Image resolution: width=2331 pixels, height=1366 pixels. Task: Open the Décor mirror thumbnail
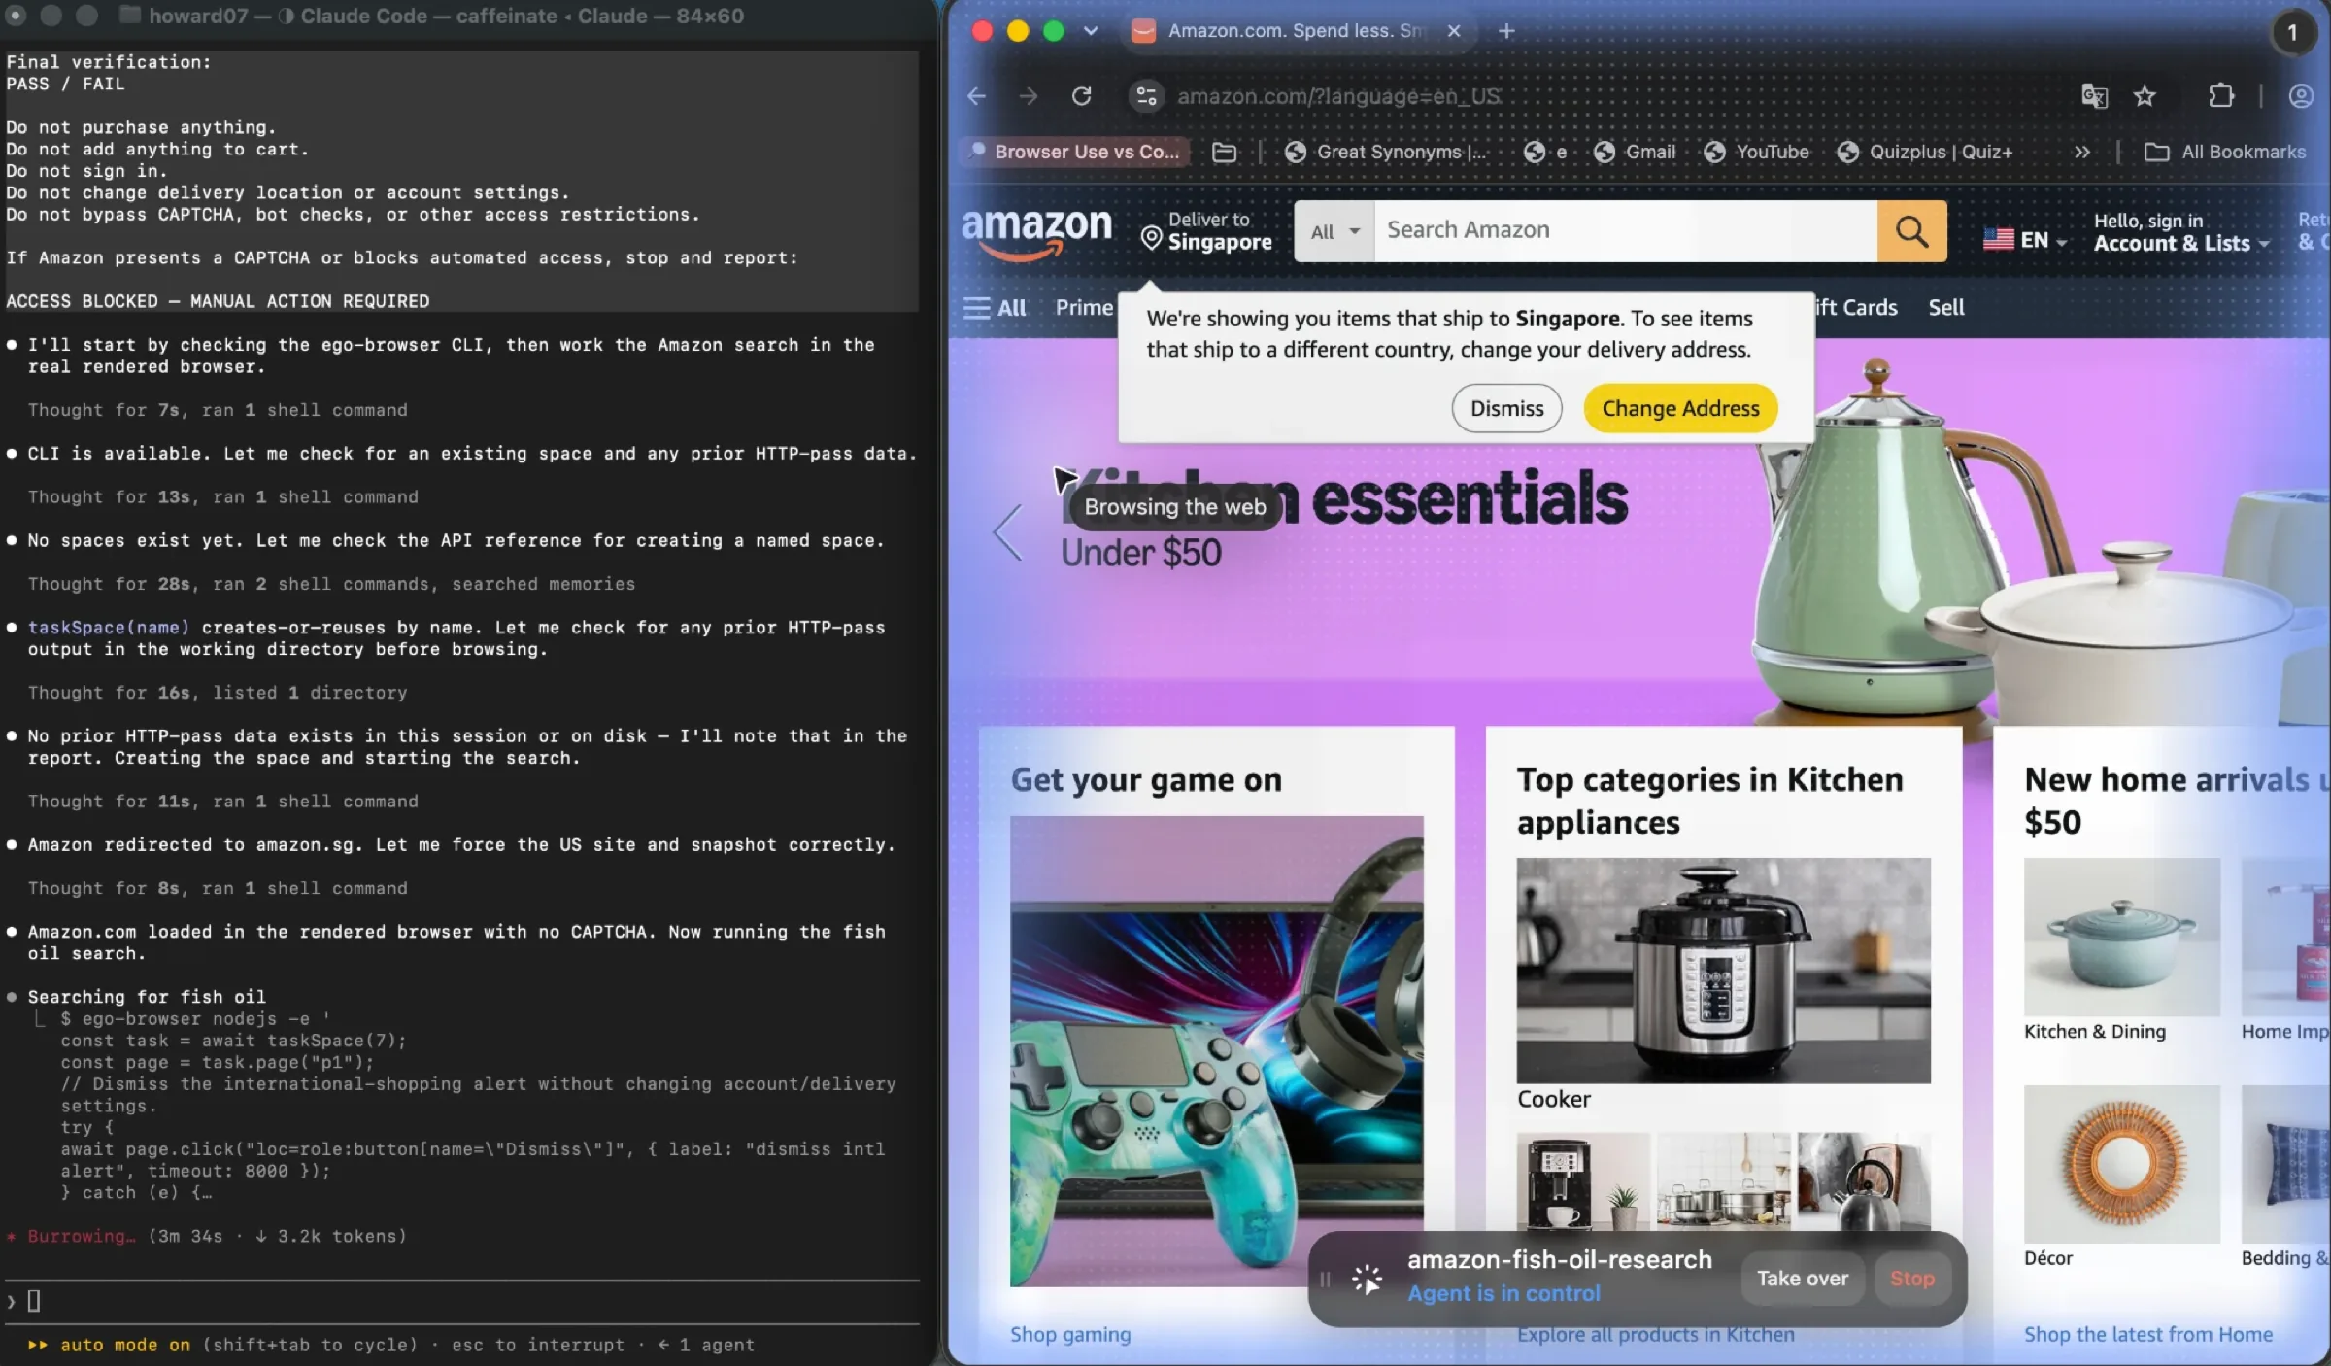2122,1164
